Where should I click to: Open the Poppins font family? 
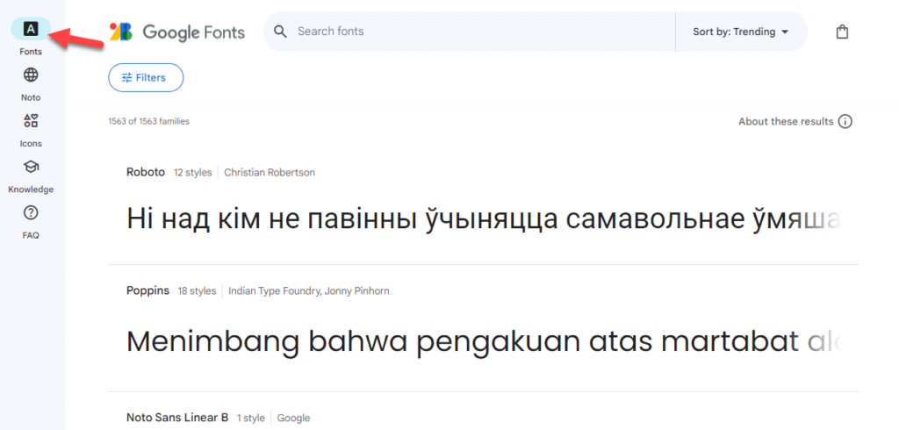coord(147,290)
